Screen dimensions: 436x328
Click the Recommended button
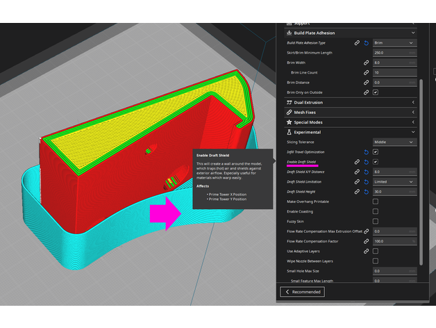click(302, 292)
